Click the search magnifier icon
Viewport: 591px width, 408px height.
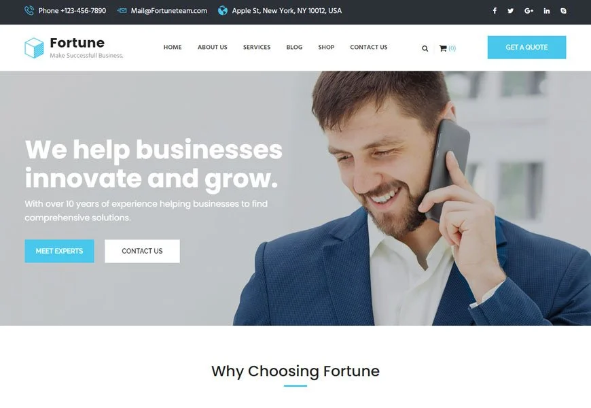click(425, 48)
